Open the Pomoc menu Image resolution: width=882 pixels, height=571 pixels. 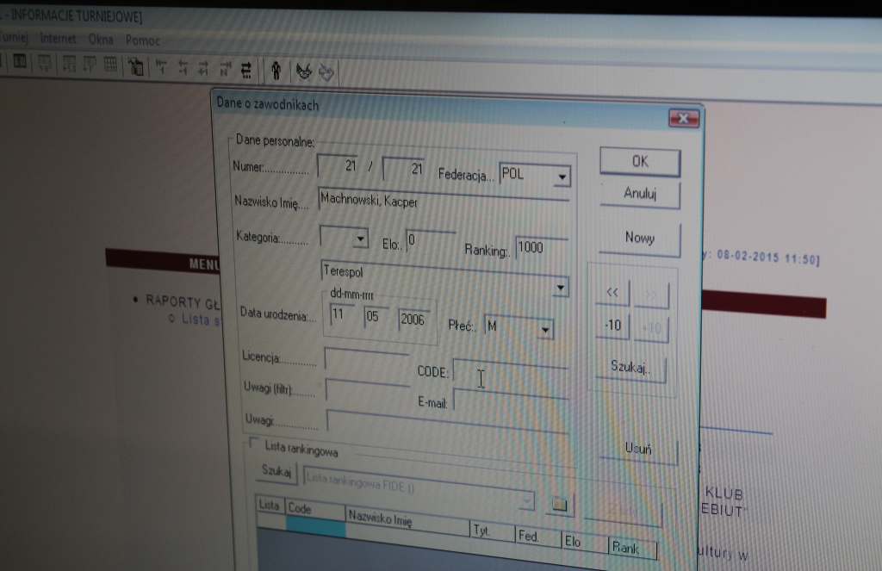143,40
